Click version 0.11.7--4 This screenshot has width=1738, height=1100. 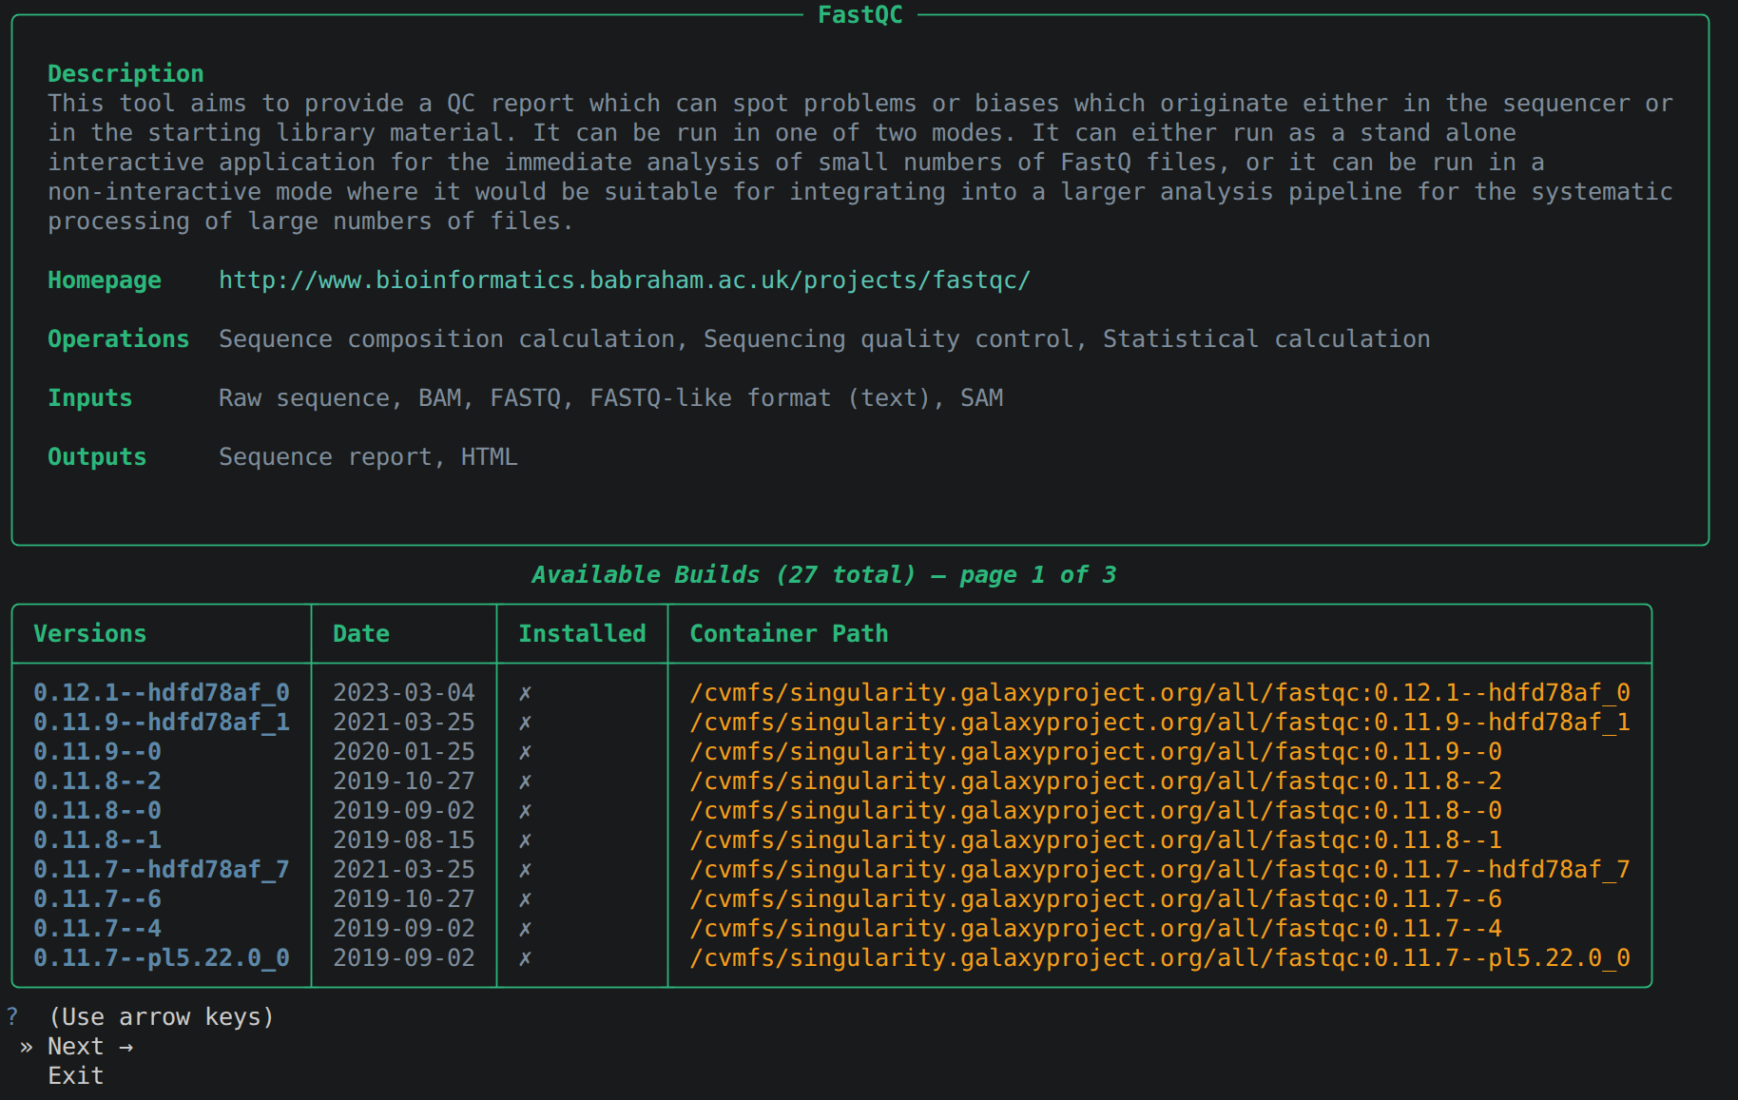tap(97, 929)
